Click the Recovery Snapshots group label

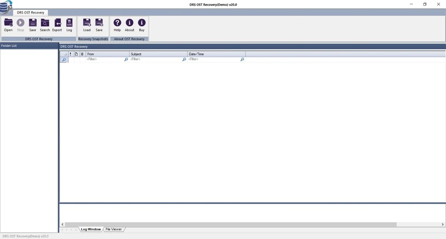coord(93,39)
